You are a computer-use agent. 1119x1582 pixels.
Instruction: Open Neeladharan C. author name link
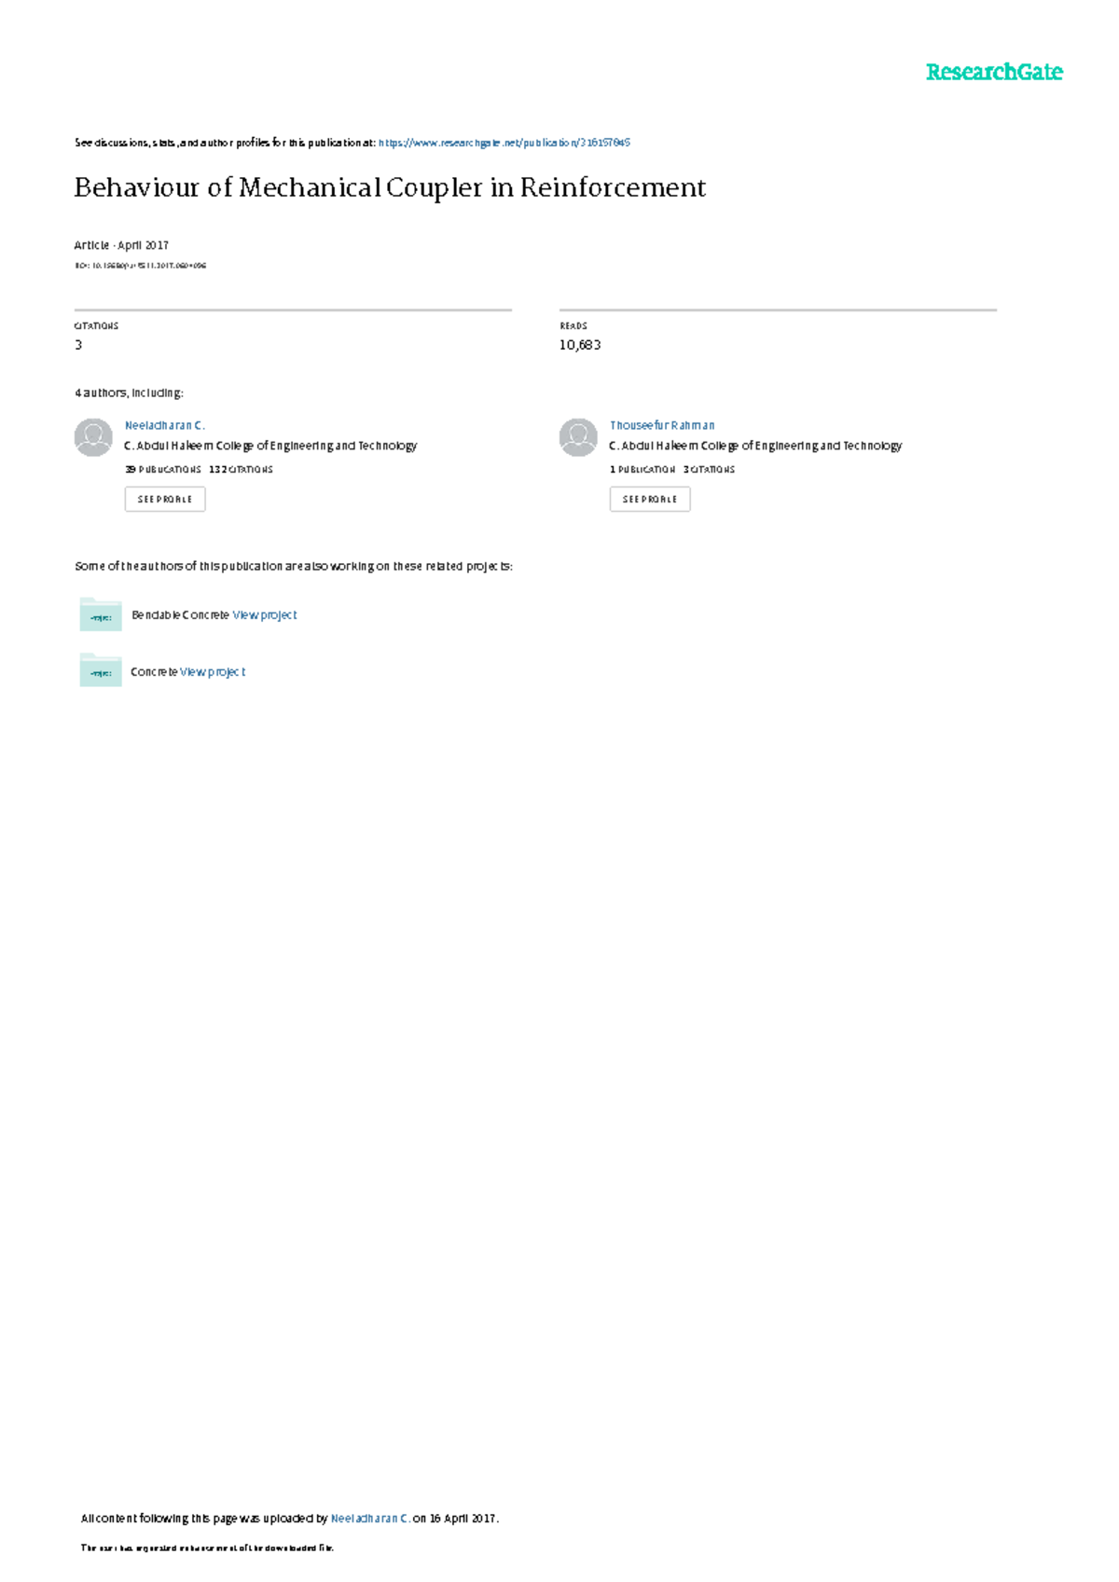[x=165, y=425]
